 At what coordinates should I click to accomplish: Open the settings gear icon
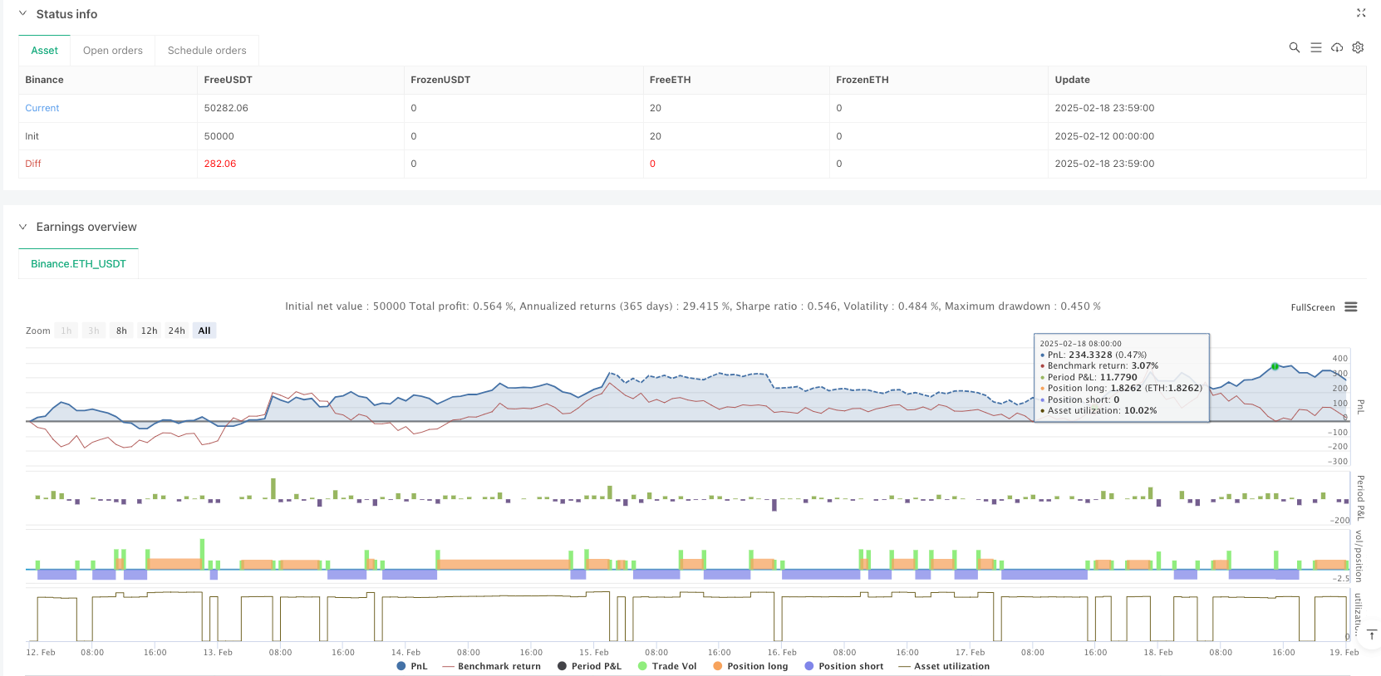click(x=1358, y=48)
